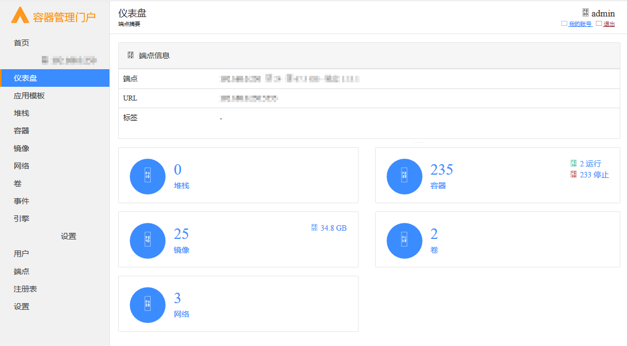Click the icon before 我的账号
Image resolution: width=627 pixels, height=346 pixels.
coord(564,24)
